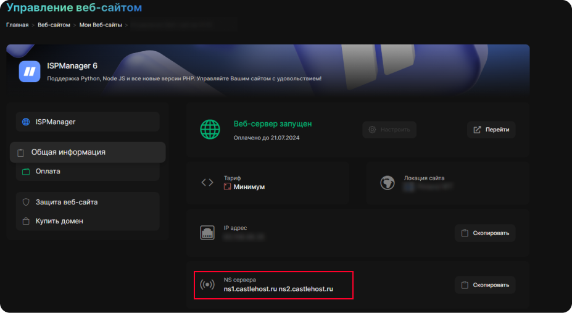Copy the IP address with Скопировать
Screen dimensions: 572x313
click(485, 233)
